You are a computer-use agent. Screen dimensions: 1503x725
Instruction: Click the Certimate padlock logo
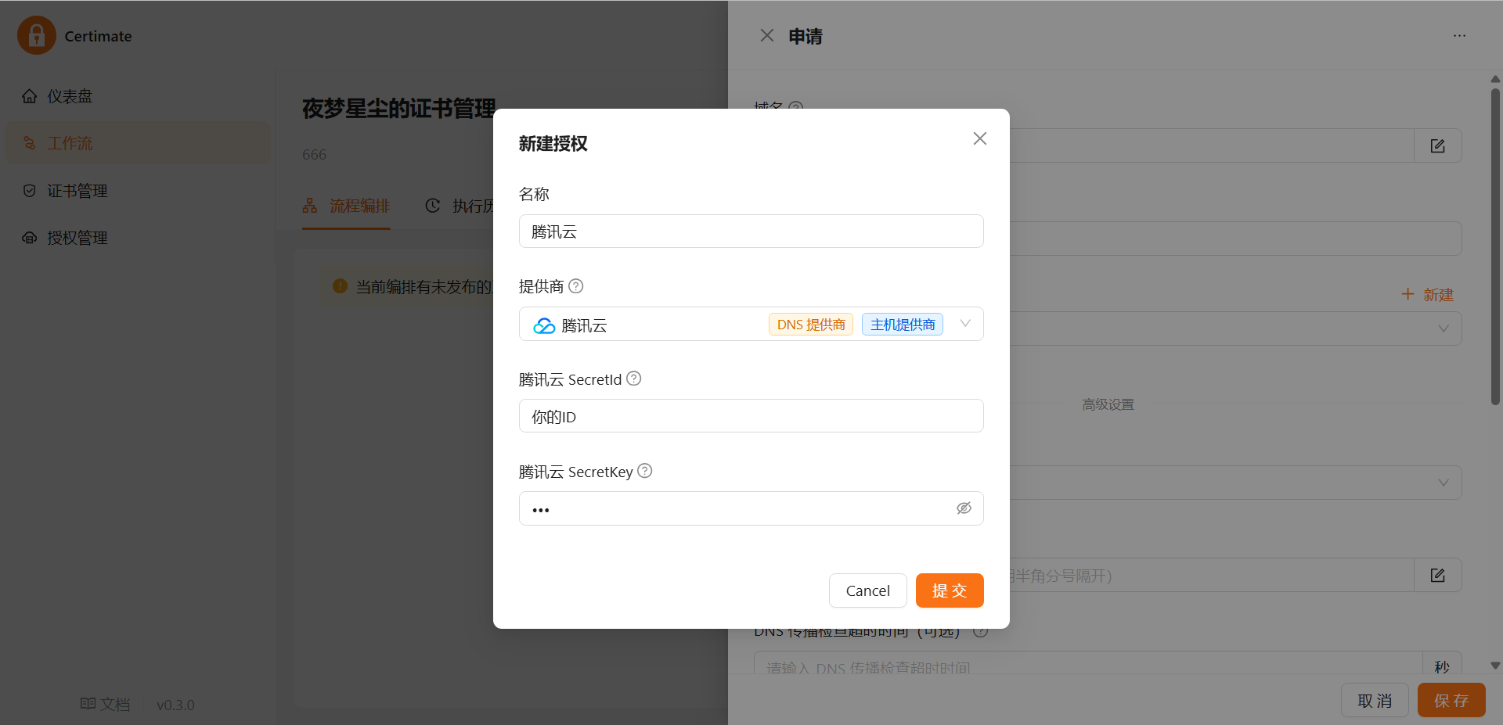[36, 35]
